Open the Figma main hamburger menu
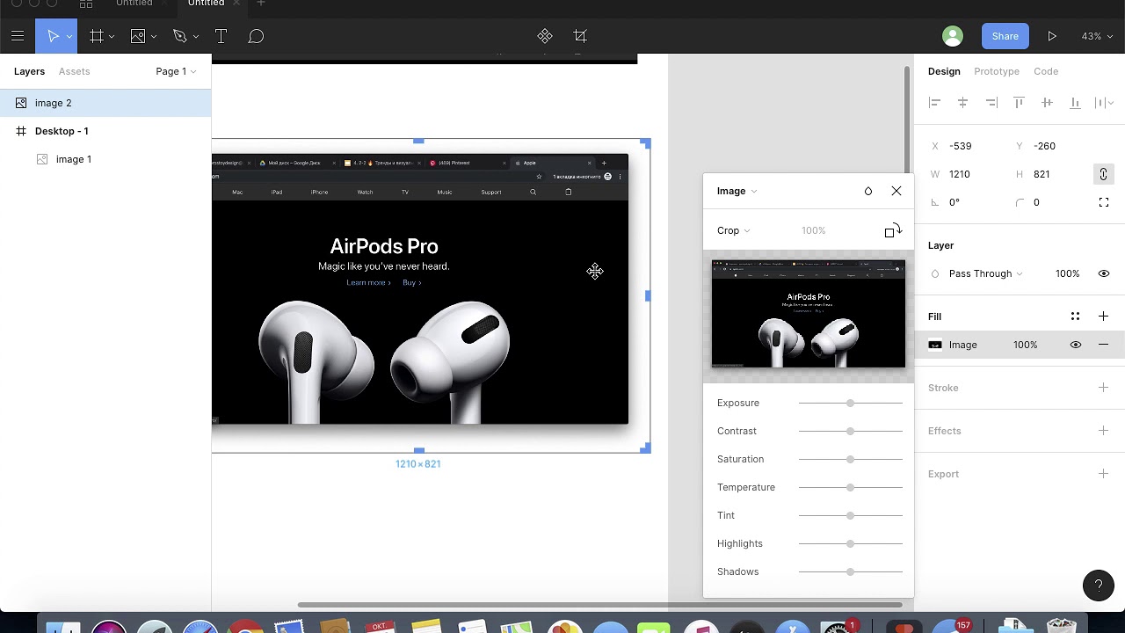 coord(18,36)
